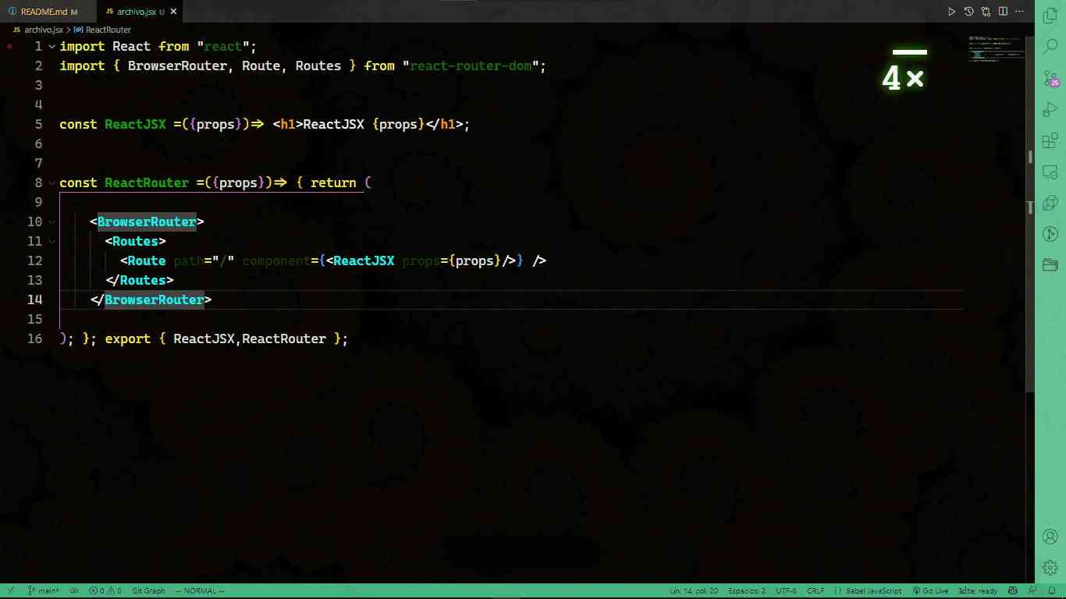This screenshot has height=599, width=1066.
Task: Open the stacked cubes icon in activity bar
Action: (x=1050, y=203)
